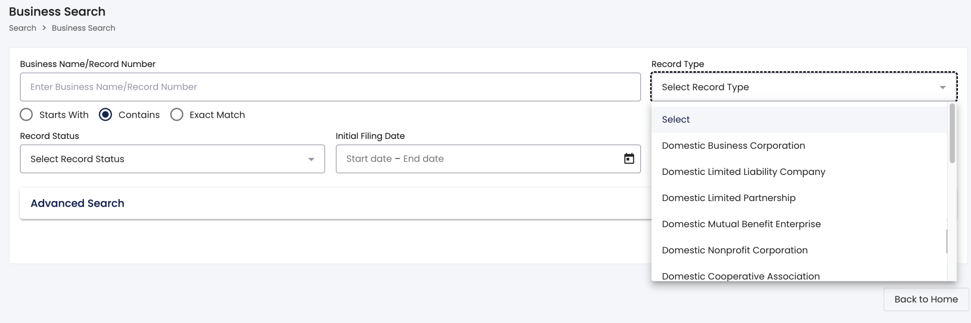Expand the Advanced Search section
The height and width of the screenshot is (323, 971).
(x=77, y=203)
